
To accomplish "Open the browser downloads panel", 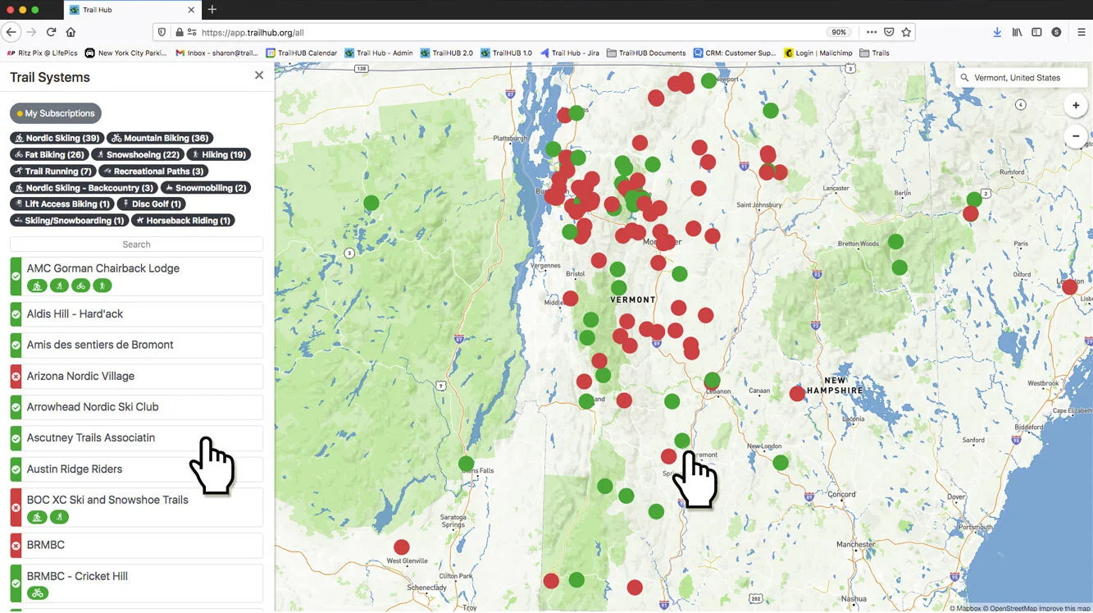I will click(997, 32).
